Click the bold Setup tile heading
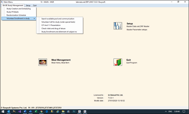This screenshot has width=189, height=114. tap(130, 24)
